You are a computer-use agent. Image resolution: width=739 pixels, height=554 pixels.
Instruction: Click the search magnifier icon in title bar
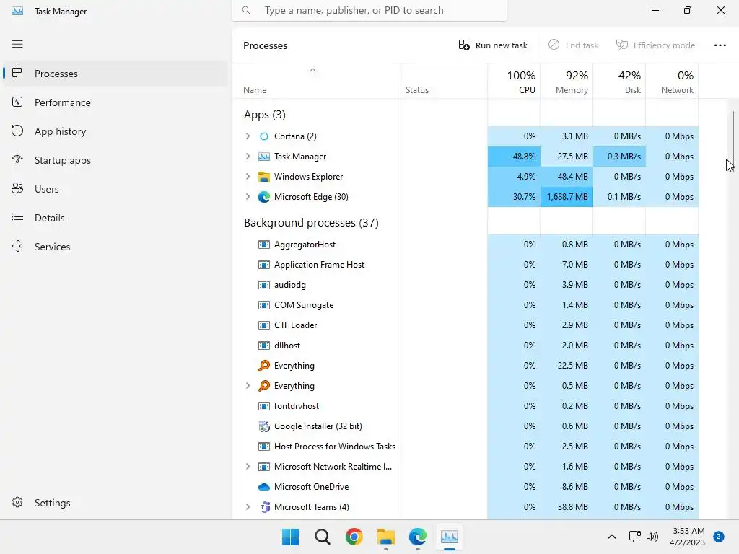[246, 10]
